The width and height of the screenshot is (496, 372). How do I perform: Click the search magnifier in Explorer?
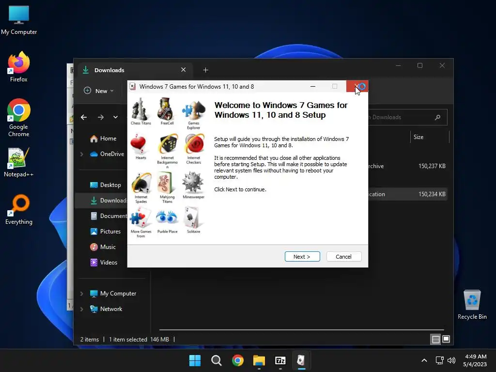tap(438, 117)
